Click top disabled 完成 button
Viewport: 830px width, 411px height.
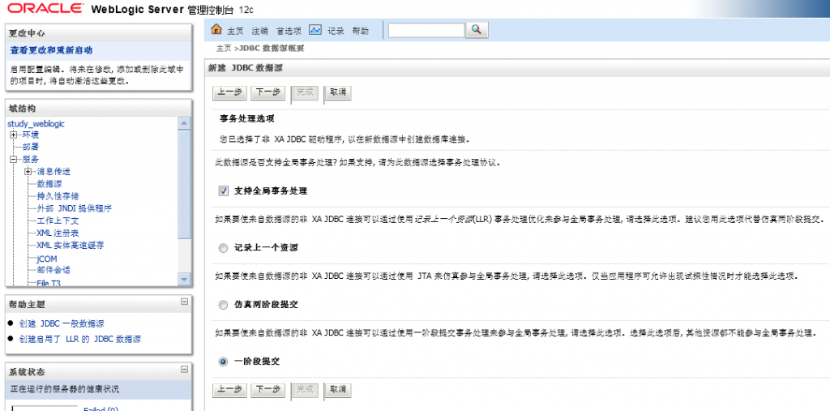(x=305, y=92)
